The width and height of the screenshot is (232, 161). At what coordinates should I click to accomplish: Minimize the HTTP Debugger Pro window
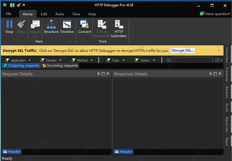pos(199,6)
